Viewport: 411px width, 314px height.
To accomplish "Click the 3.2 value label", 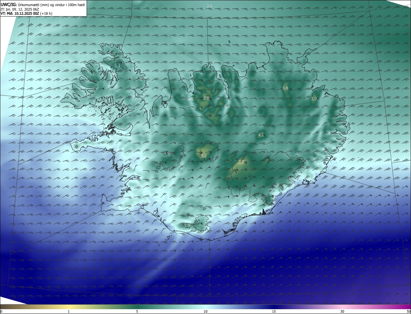I will click(204, 156).
